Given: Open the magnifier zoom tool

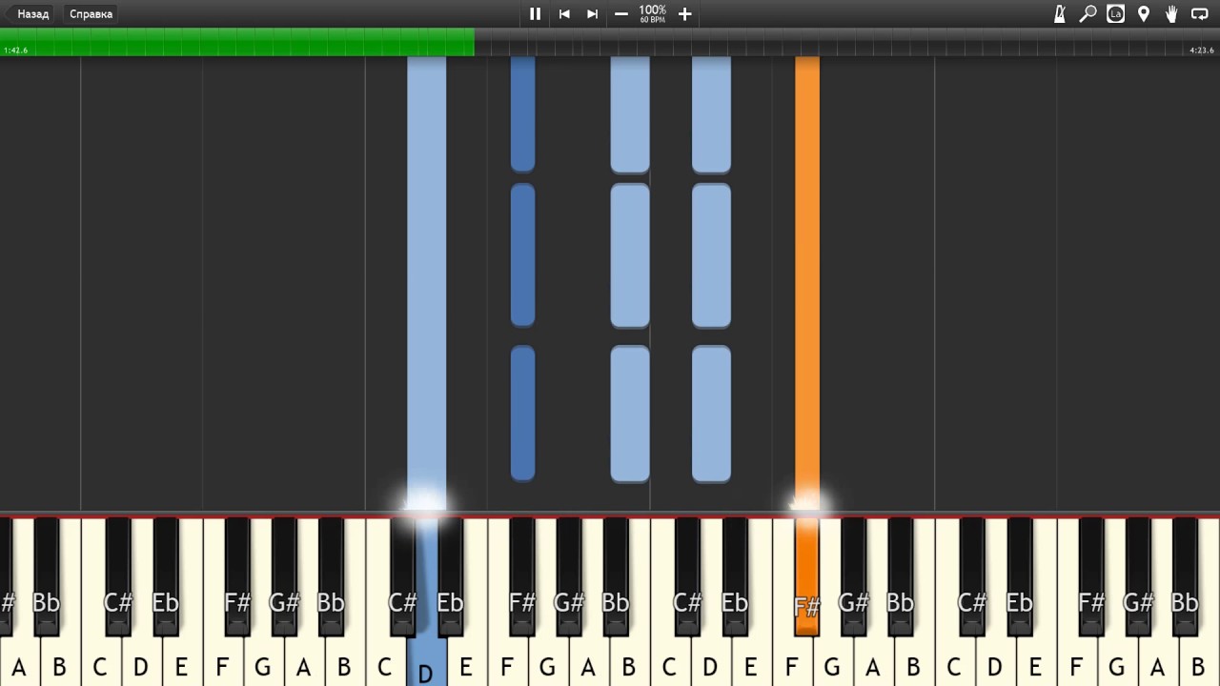Looking at the screenshot, I should [1088, 14].
